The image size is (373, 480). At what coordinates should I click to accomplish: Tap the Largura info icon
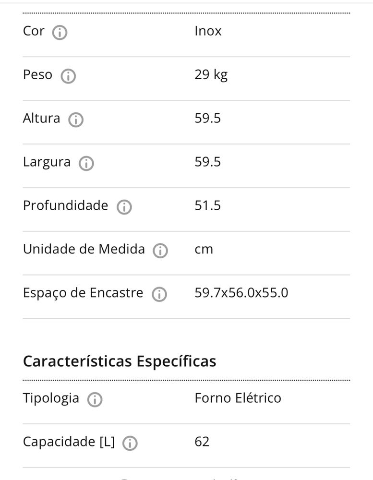(86, 164)
